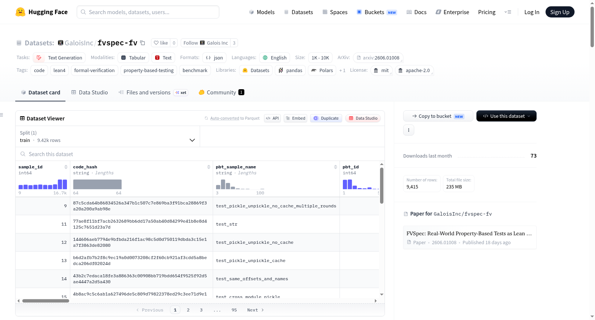595x320 pixels.
Task: Click the Sign Up button
Action: coord(560,12)
